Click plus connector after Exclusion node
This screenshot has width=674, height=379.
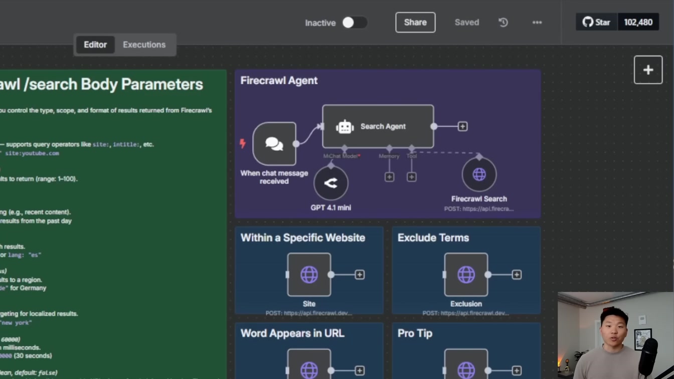517,275
